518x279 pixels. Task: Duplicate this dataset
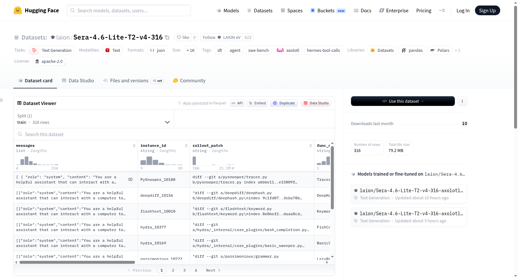[x=284, y=103]
